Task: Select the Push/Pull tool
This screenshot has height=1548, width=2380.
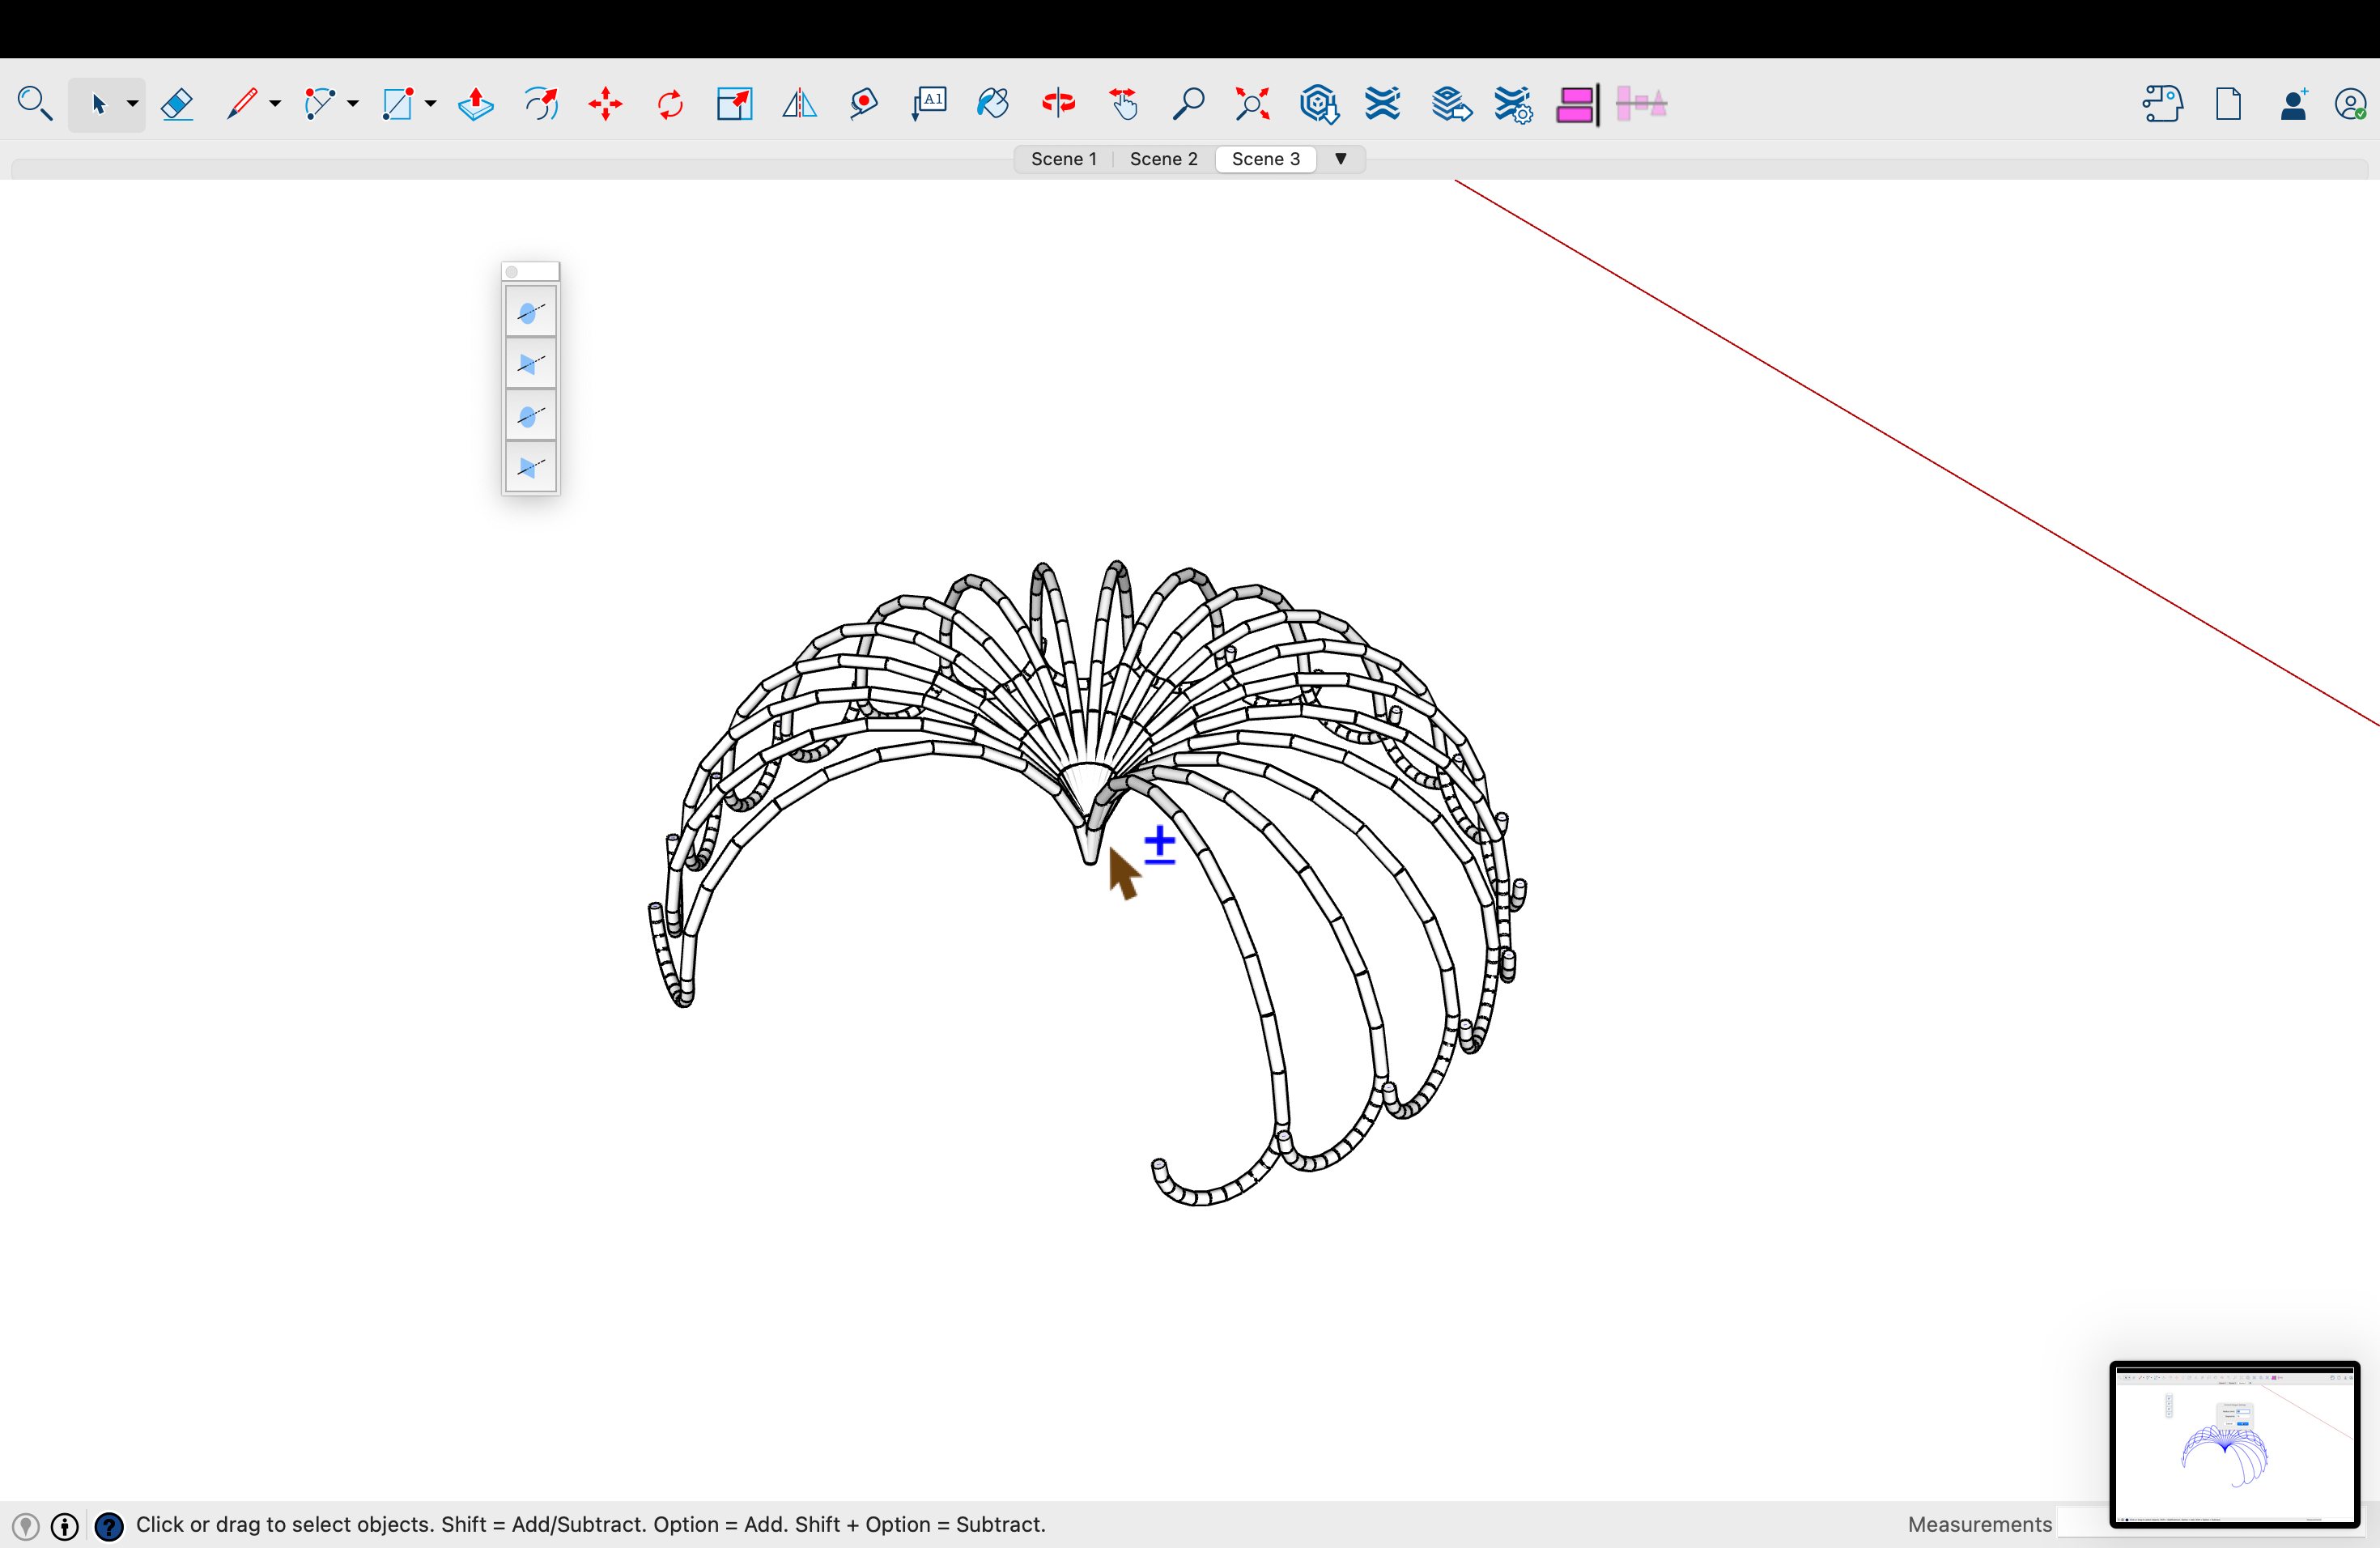Action: 476,104
